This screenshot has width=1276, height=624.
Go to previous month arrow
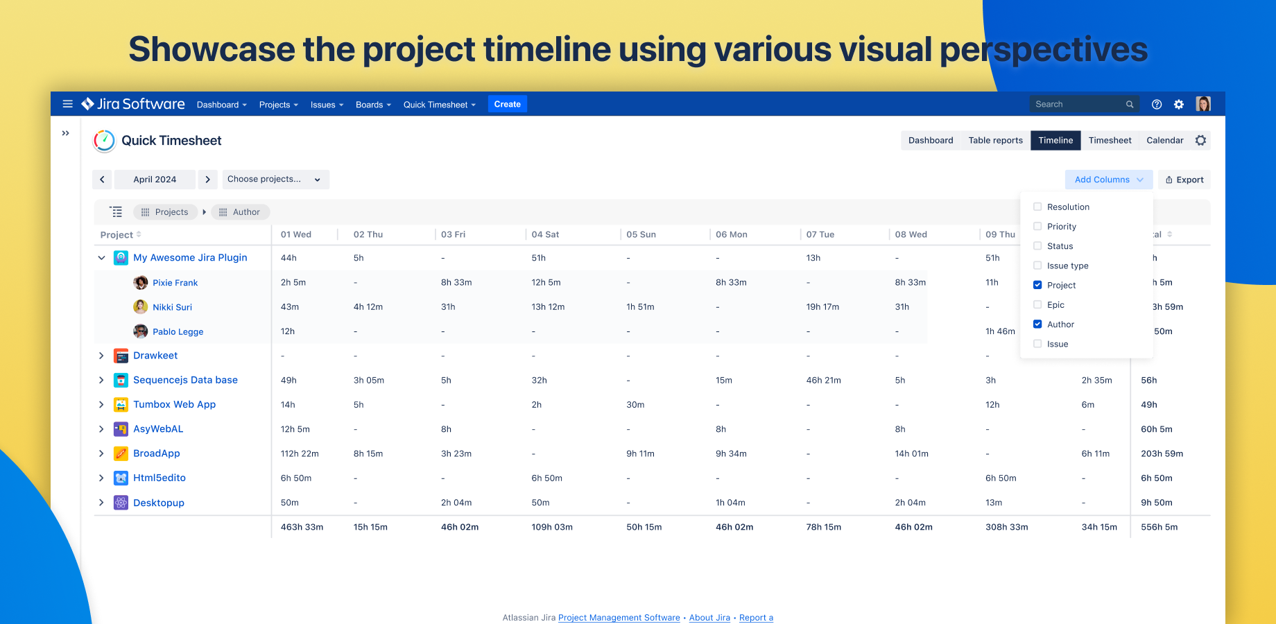tap(102, 180)
